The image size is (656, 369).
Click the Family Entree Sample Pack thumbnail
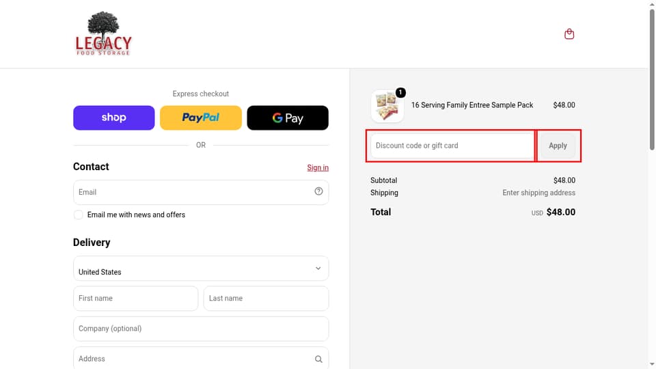(387, 106)
